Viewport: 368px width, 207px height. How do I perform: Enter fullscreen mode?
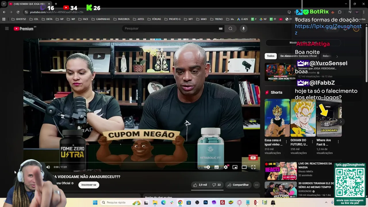(253, 167)
